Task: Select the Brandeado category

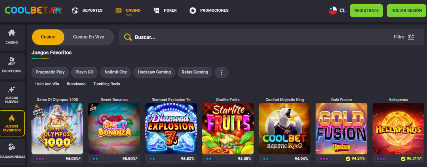Action: pyautogui.click(x=76, y=84)
